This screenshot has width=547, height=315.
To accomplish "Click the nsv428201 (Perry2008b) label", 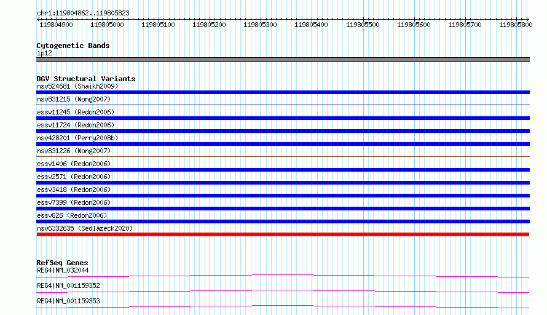I will tap(77, 138).
